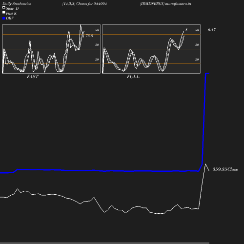Click the Slow D legend marker
Screen dimensions: 244x244
click(x=4, y=7)
